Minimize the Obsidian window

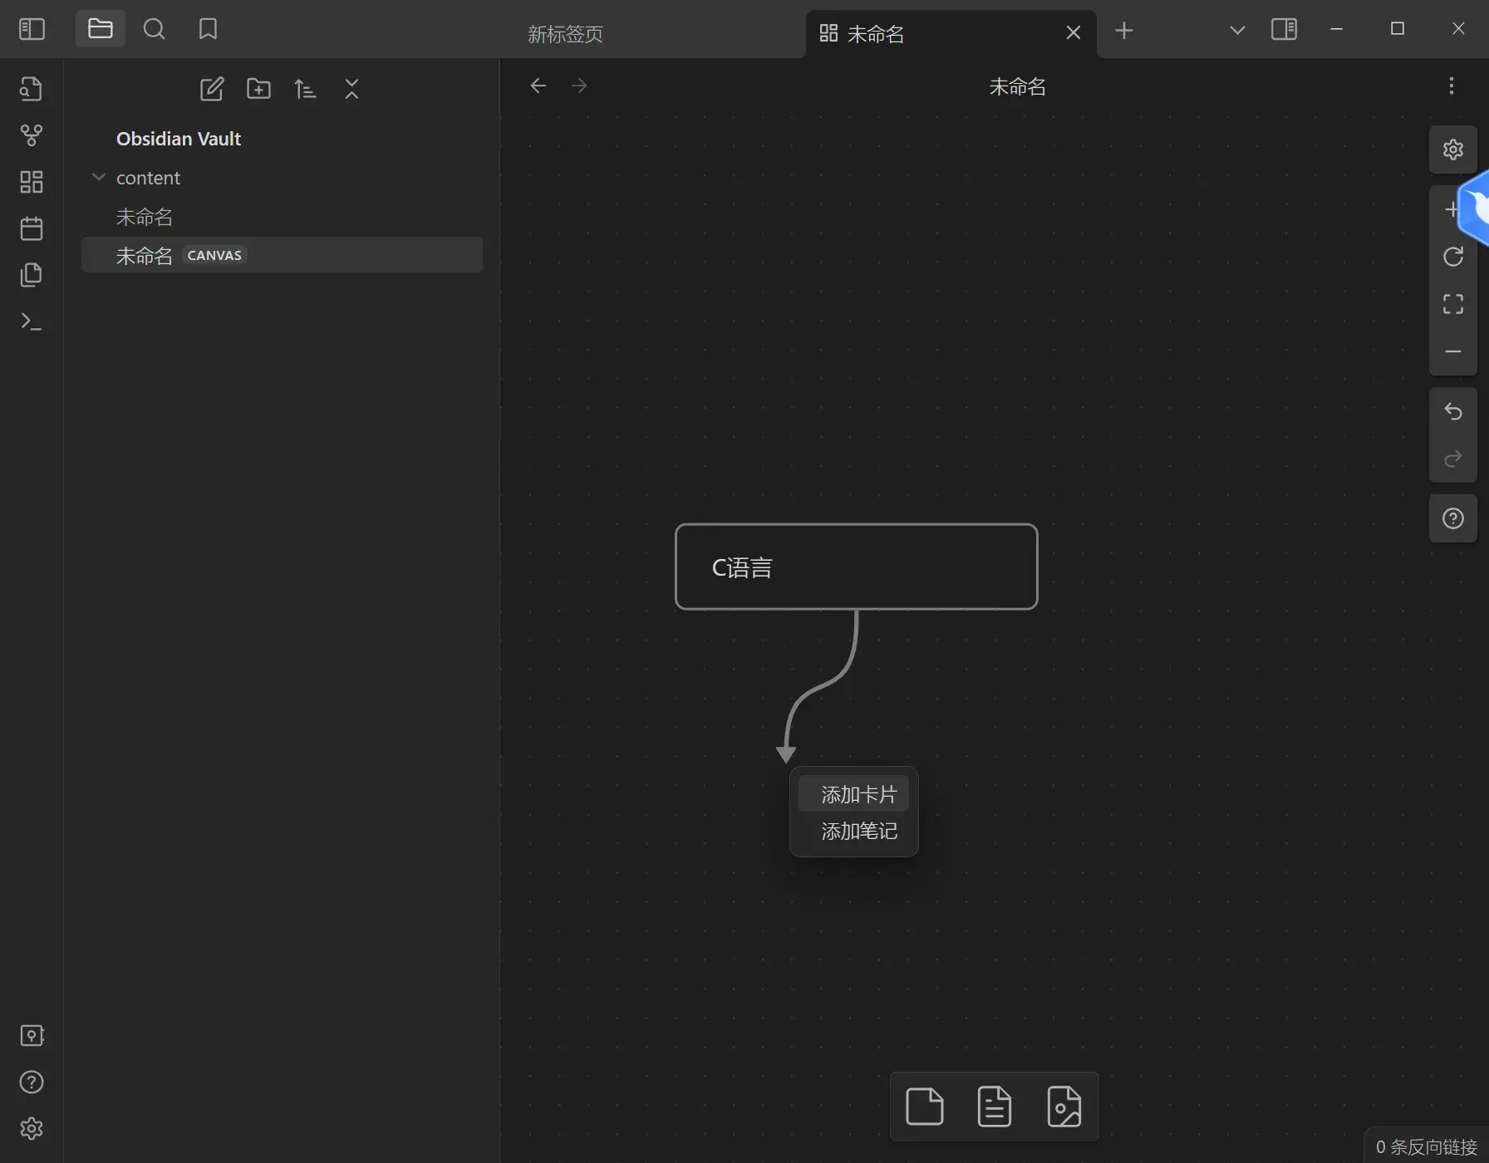pos(1336,30)
